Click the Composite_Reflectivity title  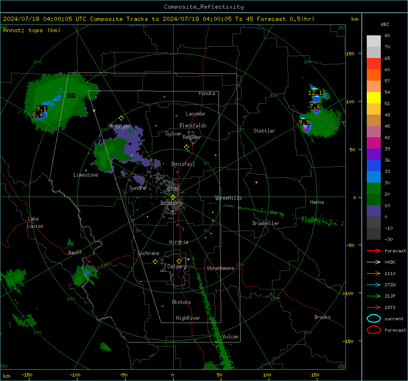point(204,7)
